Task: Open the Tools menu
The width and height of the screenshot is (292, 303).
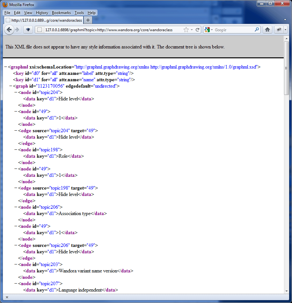Action: 79,13
